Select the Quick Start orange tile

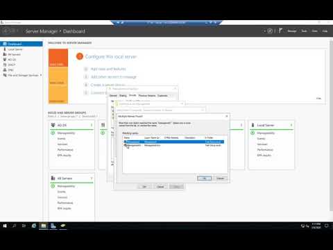58,58
